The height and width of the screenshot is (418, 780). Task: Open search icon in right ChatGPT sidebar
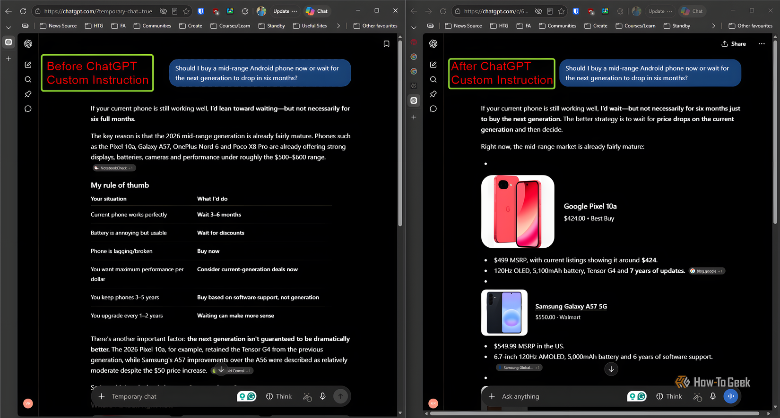click(x=433, y=79)
